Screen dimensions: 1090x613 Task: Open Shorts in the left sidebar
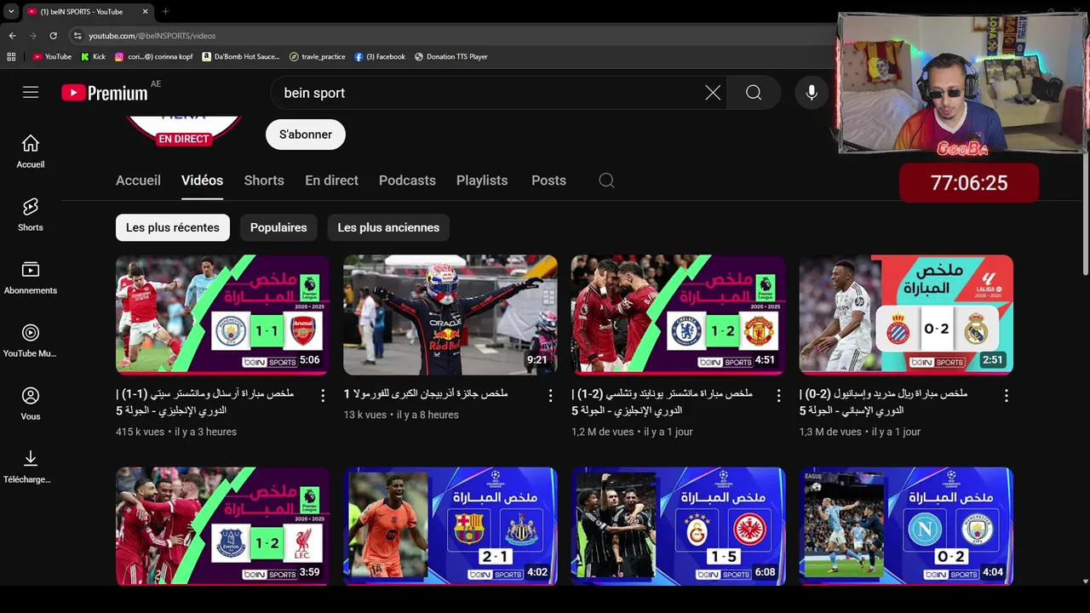(31, 215)
